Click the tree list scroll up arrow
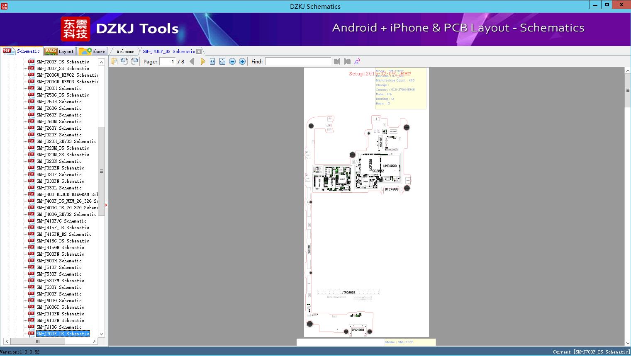631x356 pixels. pyautogui.click(x=101, y=62)
